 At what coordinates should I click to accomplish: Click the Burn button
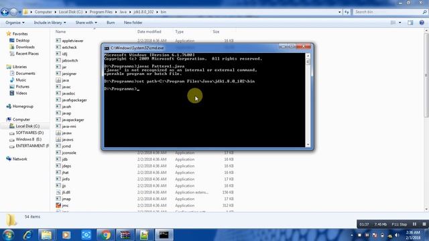(x=111, y=23)
